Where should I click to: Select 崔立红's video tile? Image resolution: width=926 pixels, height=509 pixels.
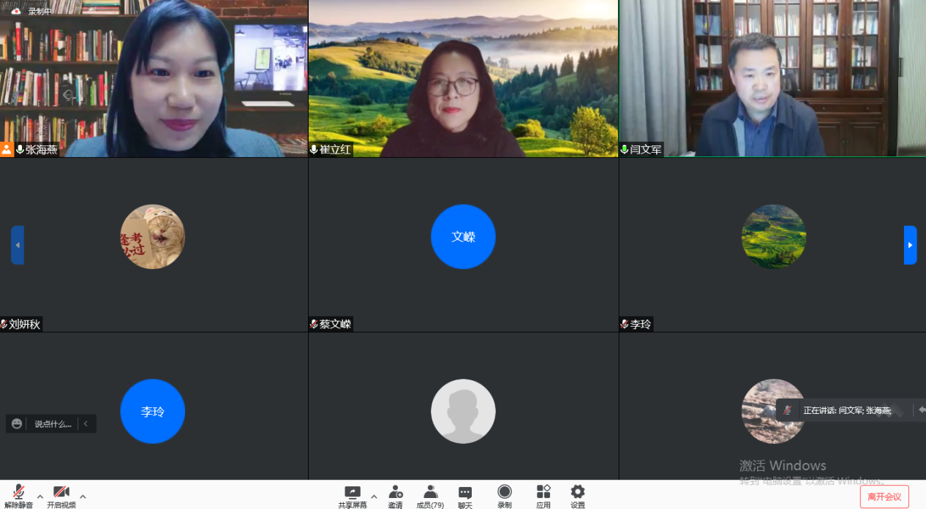pyautogui.click(x=463, y=78)
